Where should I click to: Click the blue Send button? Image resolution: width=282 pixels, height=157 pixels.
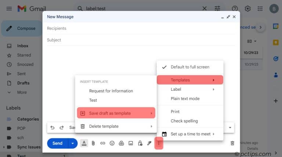click(58, 143)
